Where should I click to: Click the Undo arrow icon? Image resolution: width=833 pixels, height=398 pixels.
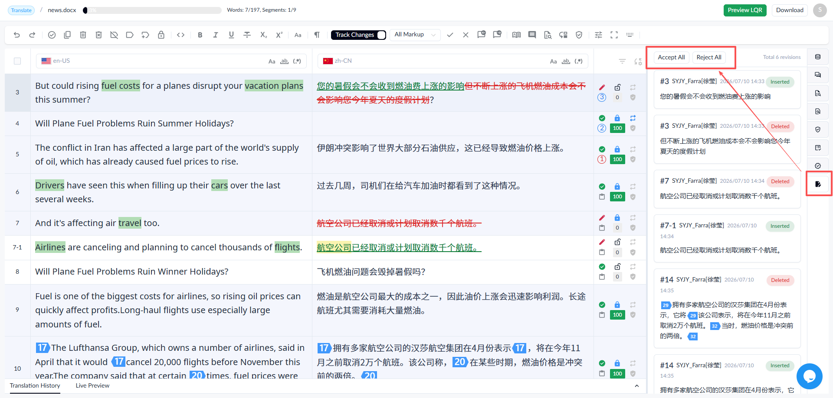[x=17, y=35]
